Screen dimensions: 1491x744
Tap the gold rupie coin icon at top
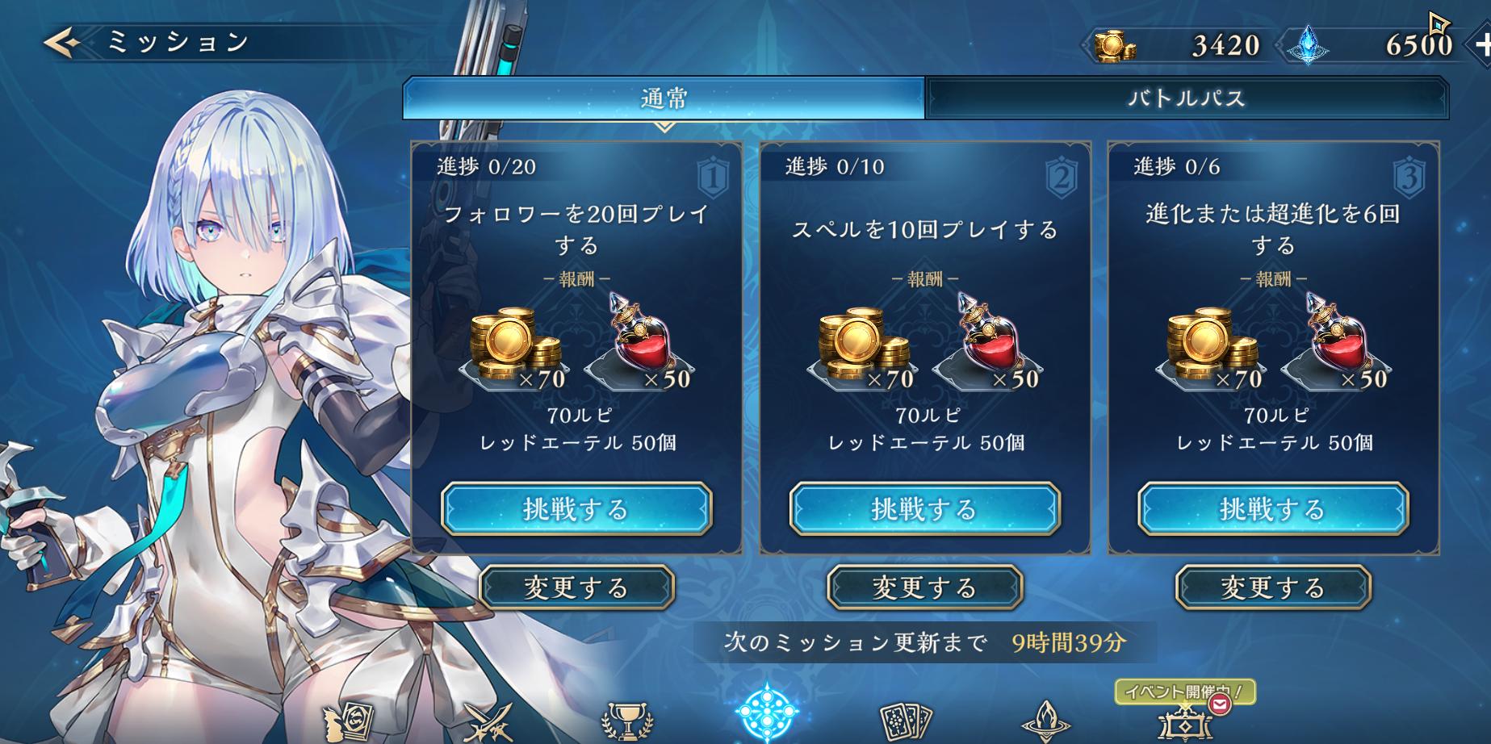pos(1114,45)
